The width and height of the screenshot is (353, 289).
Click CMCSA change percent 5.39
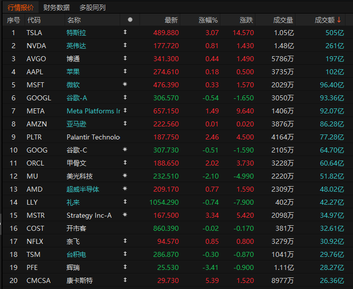click(212, 280)
